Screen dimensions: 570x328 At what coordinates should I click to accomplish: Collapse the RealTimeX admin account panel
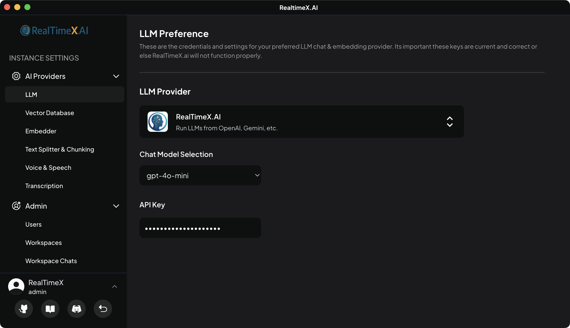[115, 286]
